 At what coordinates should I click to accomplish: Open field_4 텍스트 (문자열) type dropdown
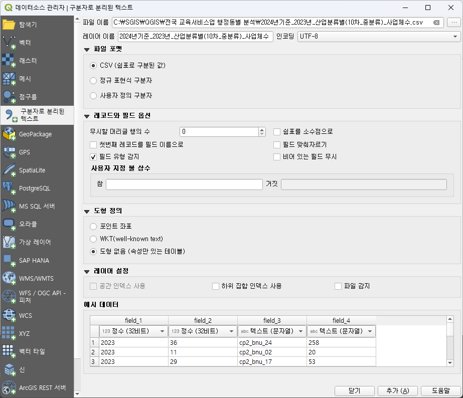(x=341, y=331)
